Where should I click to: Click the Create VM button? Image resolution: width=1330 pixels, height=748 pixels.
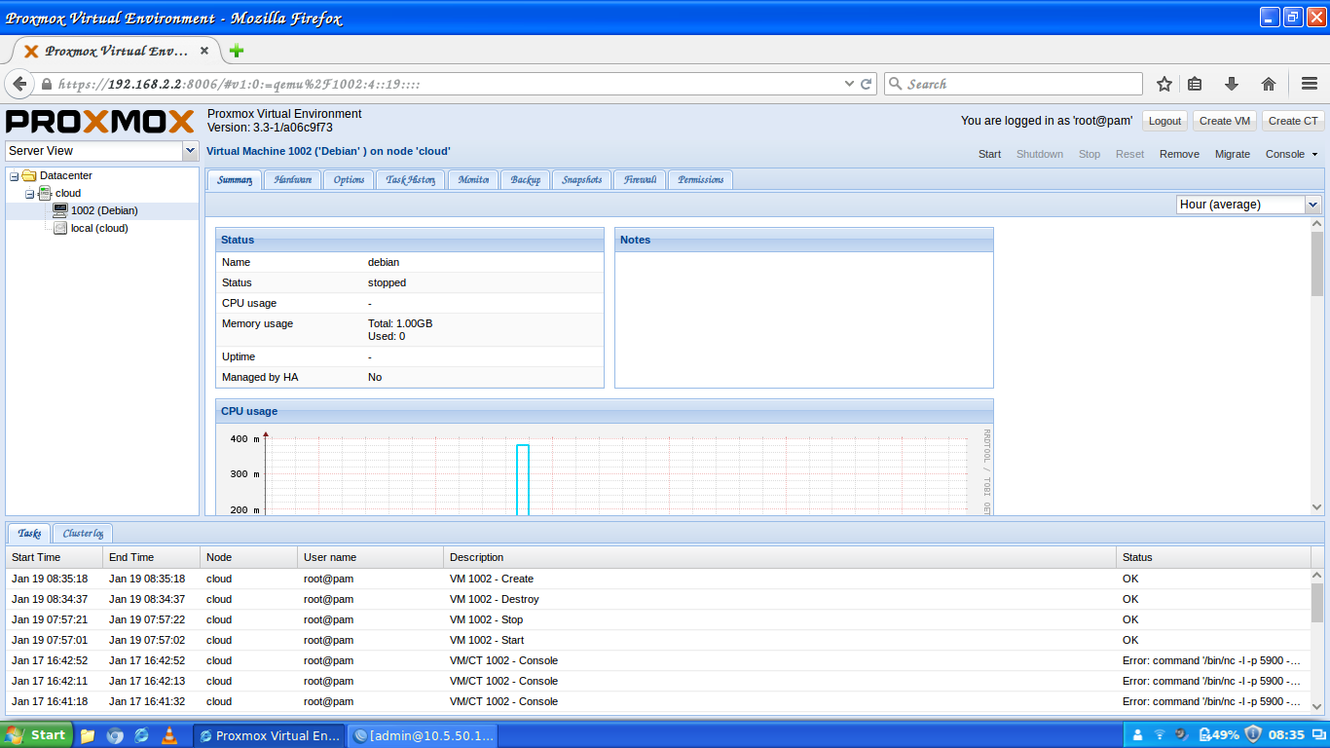[1224, 121]
